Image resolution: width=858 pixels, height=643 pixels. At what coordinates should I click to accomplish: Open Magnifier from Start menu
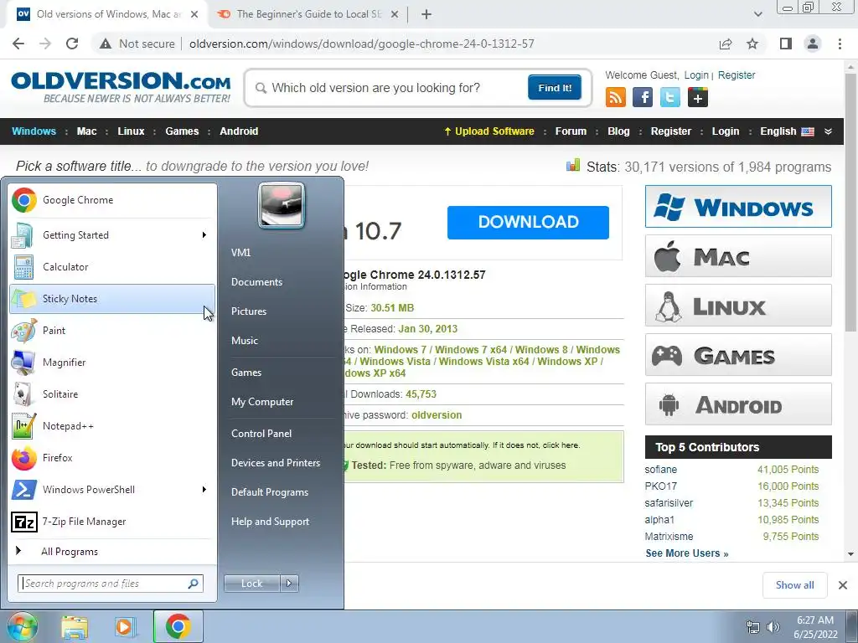(x=112, y=362)
